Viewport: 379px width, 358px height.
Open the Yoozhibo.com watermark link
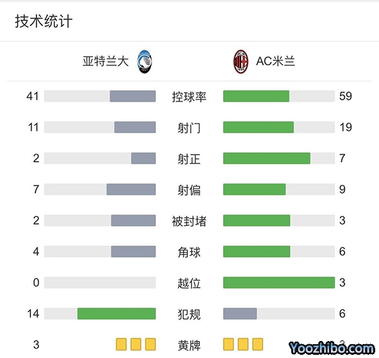coord(332,348)
